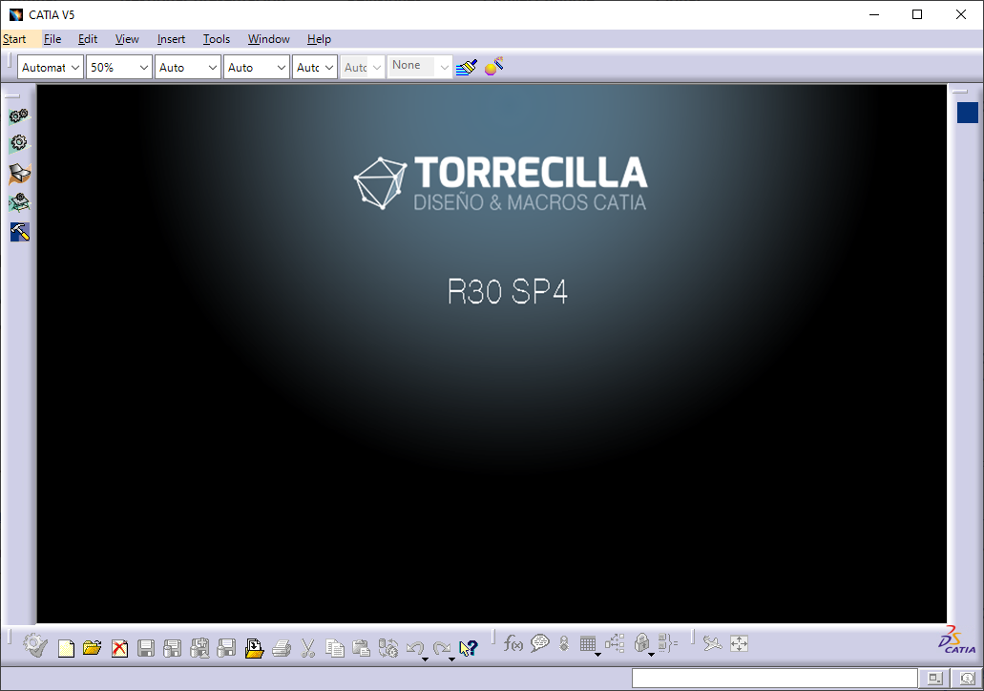
Task: Click the Save floppy disk icon
Action: point(146,648)
